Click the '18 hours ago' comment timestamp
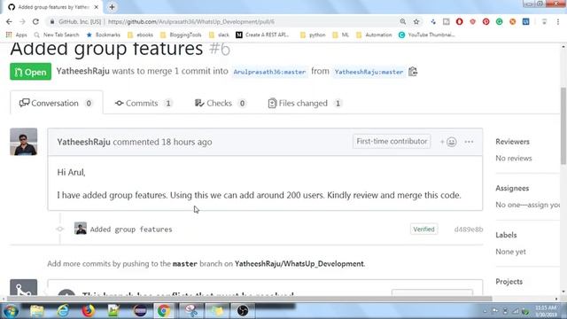This screenshot has height=319, width=567. (x=187, y=142)
